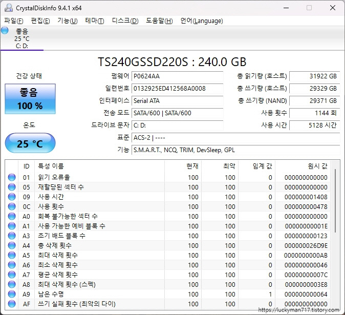The width and height of the screenshot is (345, 315).
Task: Click the 최악 column header
Action: click(220, 166)
